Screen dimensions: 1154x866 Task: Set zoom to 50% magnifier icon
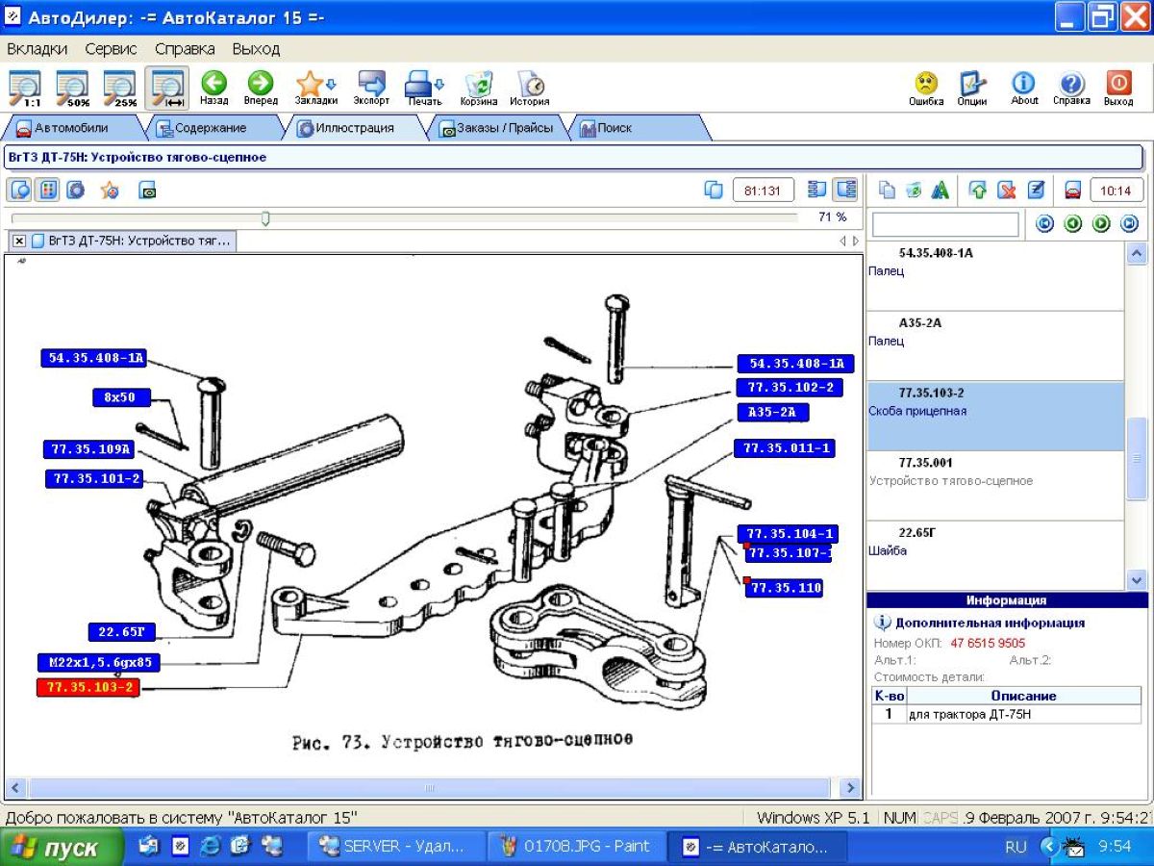pos(72,88)
